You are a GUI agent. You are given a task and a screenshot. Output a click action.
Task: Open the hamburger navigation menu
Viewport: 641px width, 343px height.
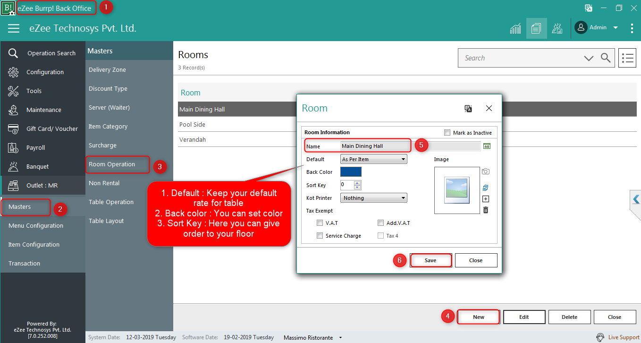(x=14, y=28)
